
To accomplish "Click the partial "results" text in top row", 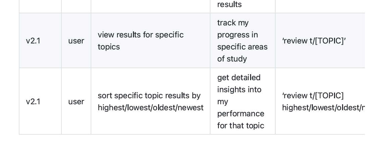I will pyautogui.click(x=229, y=5).
